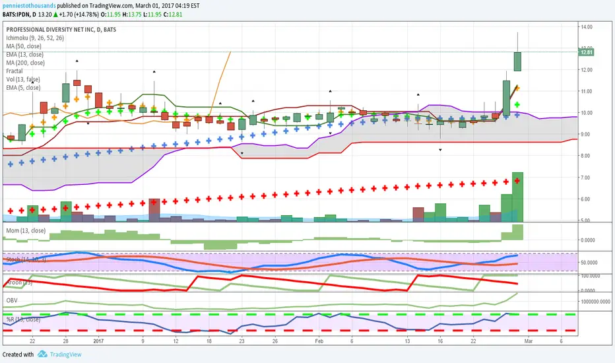
Task: Select the EMA (5, close) indicator label
Action: (x=23, y=88)
